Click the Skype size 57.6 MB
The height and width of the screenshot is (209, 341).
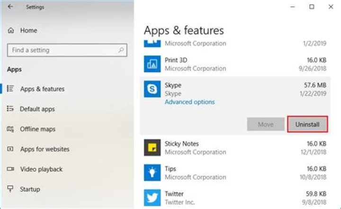(315, 85)
